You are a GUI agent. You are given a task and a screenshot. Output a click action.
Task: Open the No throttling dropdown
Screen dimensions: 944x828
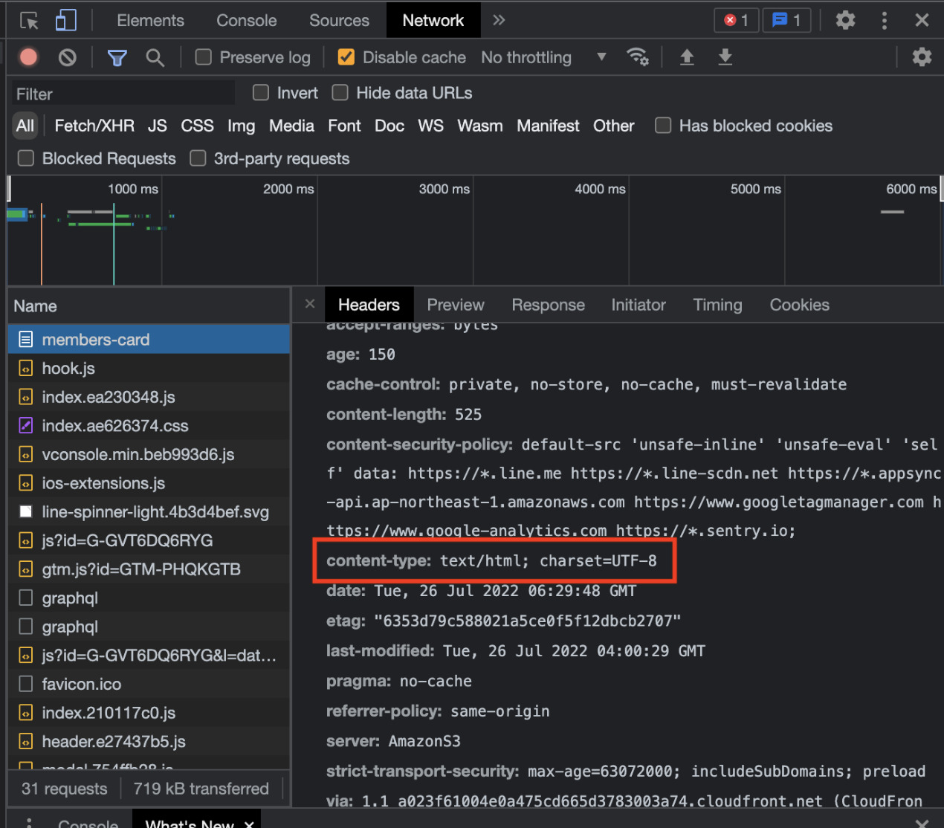(x=546, y=57)
